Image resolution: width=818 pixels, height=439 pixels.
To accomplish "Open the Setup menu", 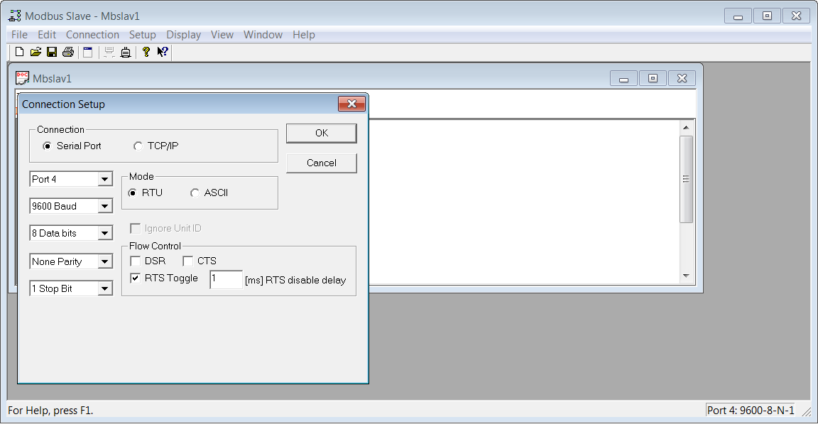I will pos(143,34).
